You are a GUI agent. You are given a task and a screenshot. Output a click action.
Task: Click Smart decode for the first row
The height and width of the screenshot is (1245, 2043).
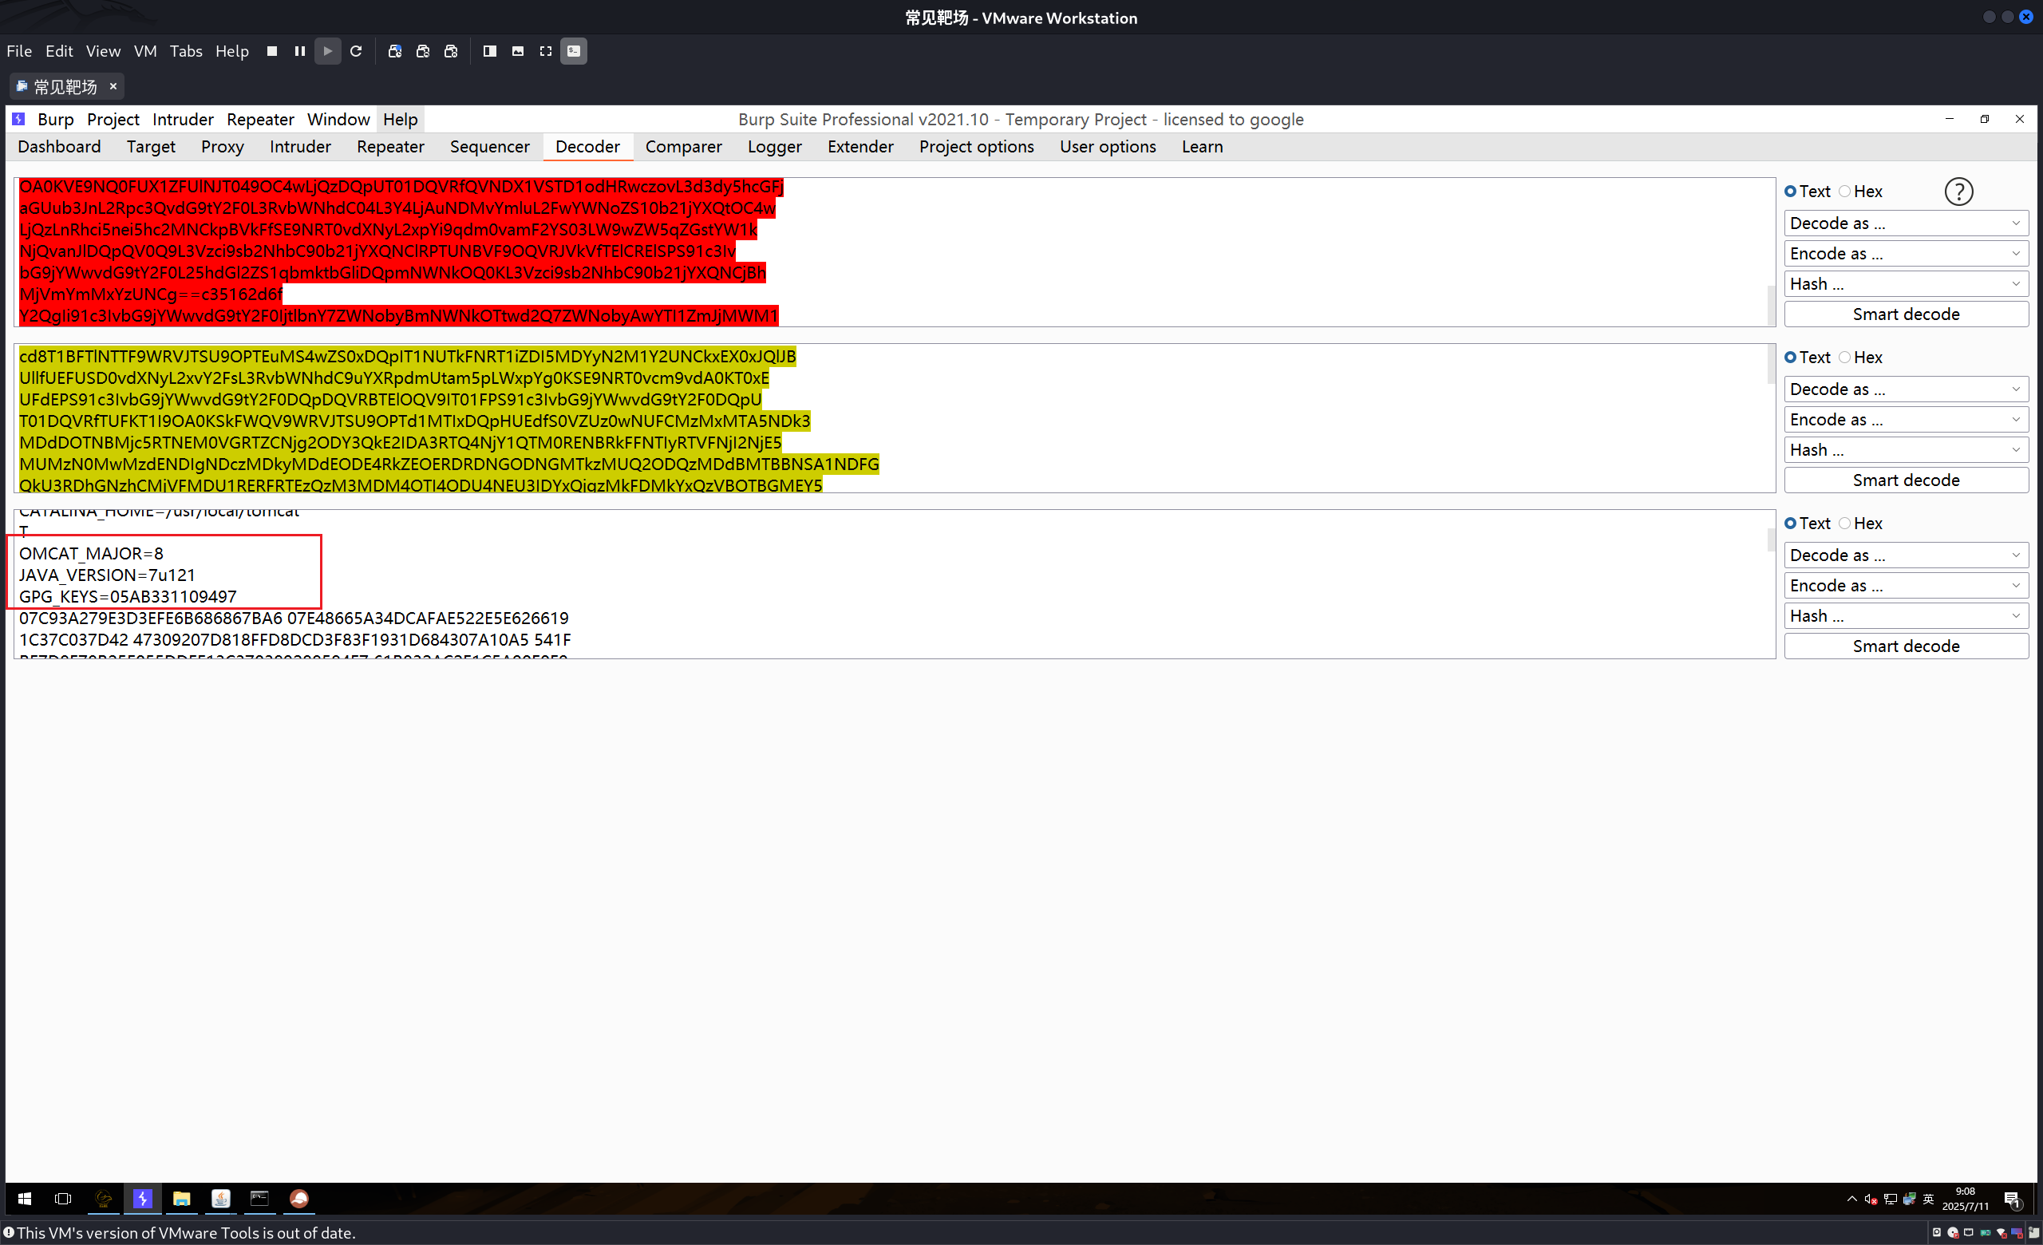[x=1904, y=314]
